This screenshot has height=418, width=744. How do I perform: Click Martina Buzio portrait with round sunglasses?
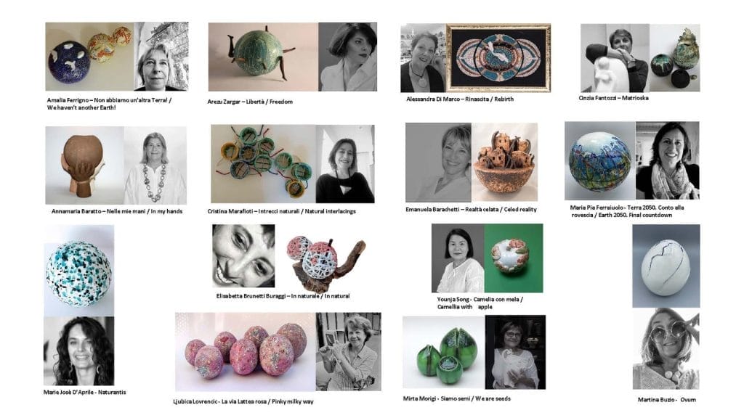point(666,349)
